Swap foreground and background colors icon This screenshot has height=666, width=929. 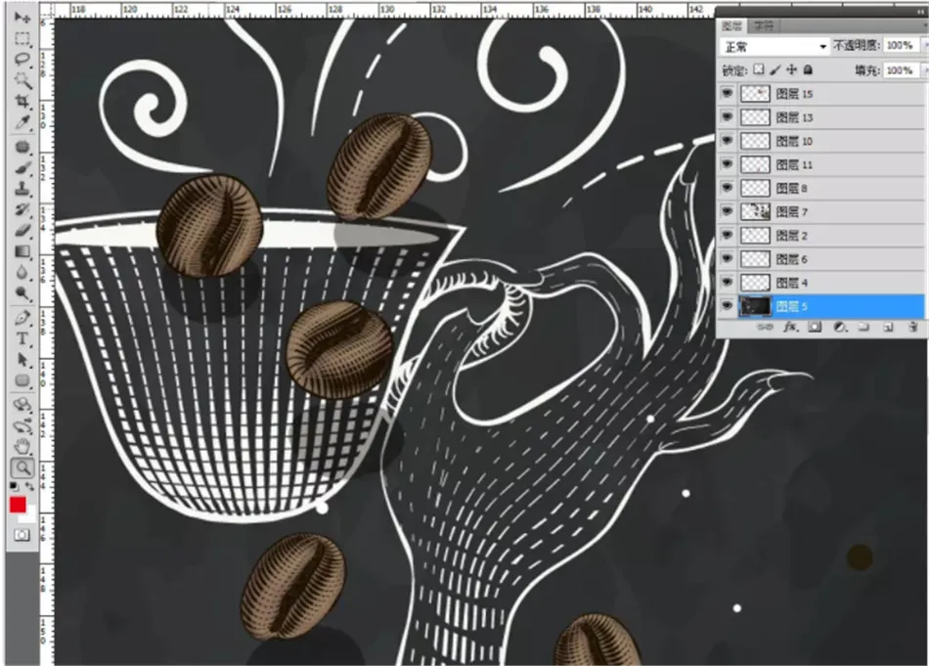point(30,486)
